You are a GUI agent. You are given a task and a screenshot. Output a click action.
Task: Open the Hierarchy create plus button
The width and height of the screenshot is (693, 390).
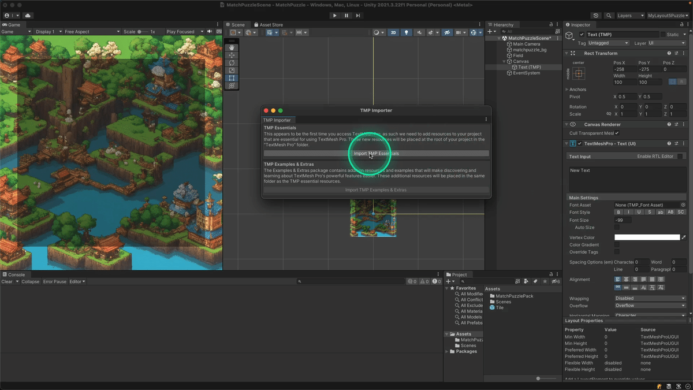491,32
